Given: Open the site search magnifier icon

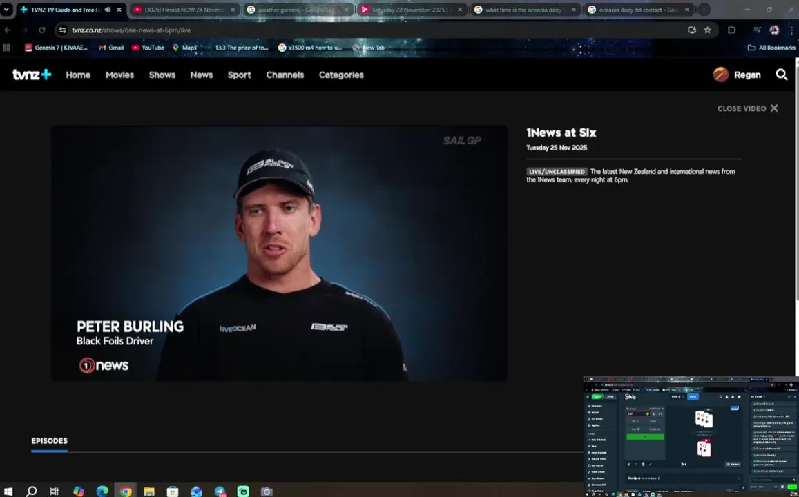Looking at the screenshot, I should click(x=782, y=75).
